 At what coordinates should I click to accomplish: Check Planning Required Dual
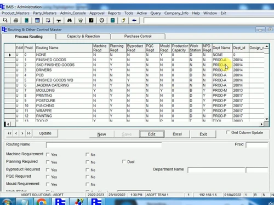(124, 161)
